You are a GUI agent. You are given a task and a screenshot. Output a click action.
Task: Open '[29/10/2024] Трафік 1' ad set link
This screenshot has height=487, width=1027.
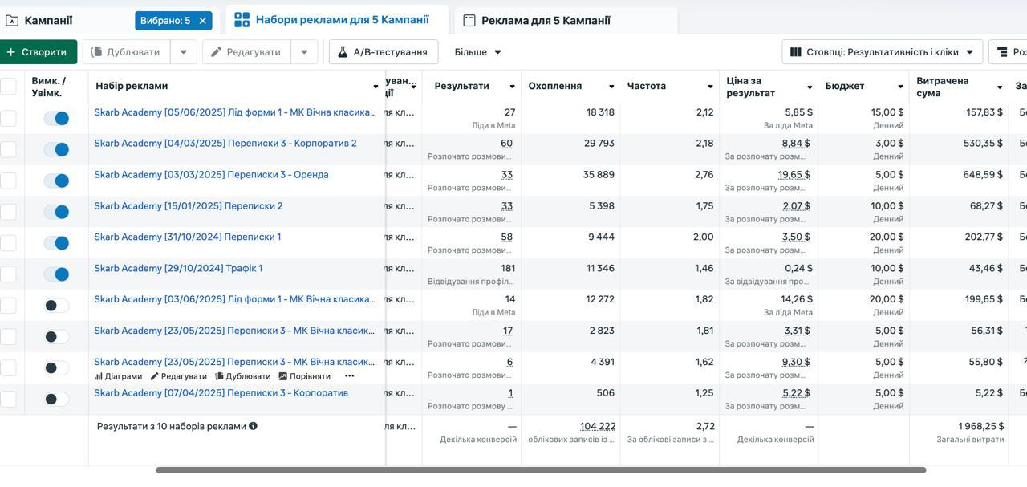[x=178, y=269]
